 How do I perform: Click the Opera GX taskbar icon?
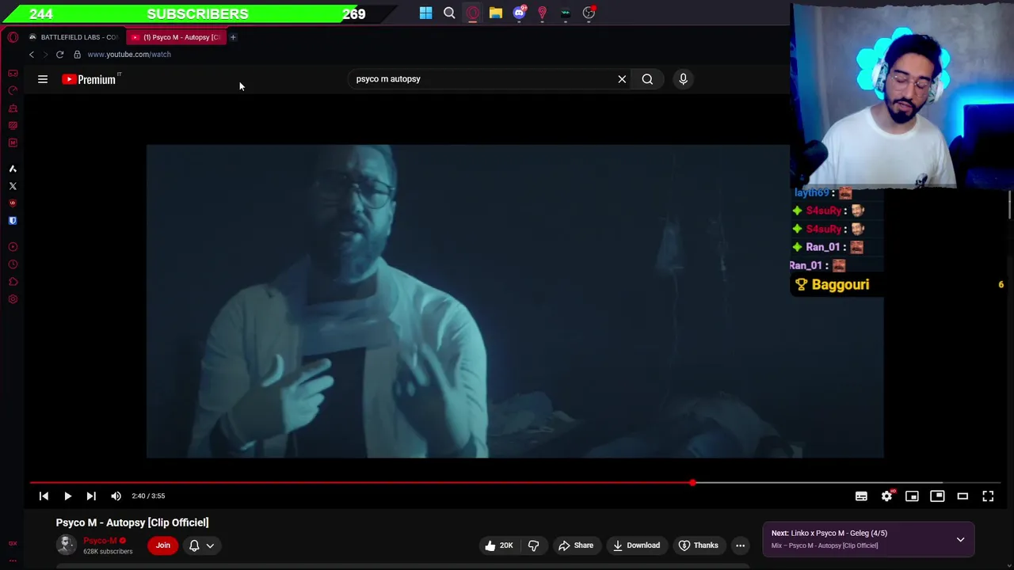472,13
